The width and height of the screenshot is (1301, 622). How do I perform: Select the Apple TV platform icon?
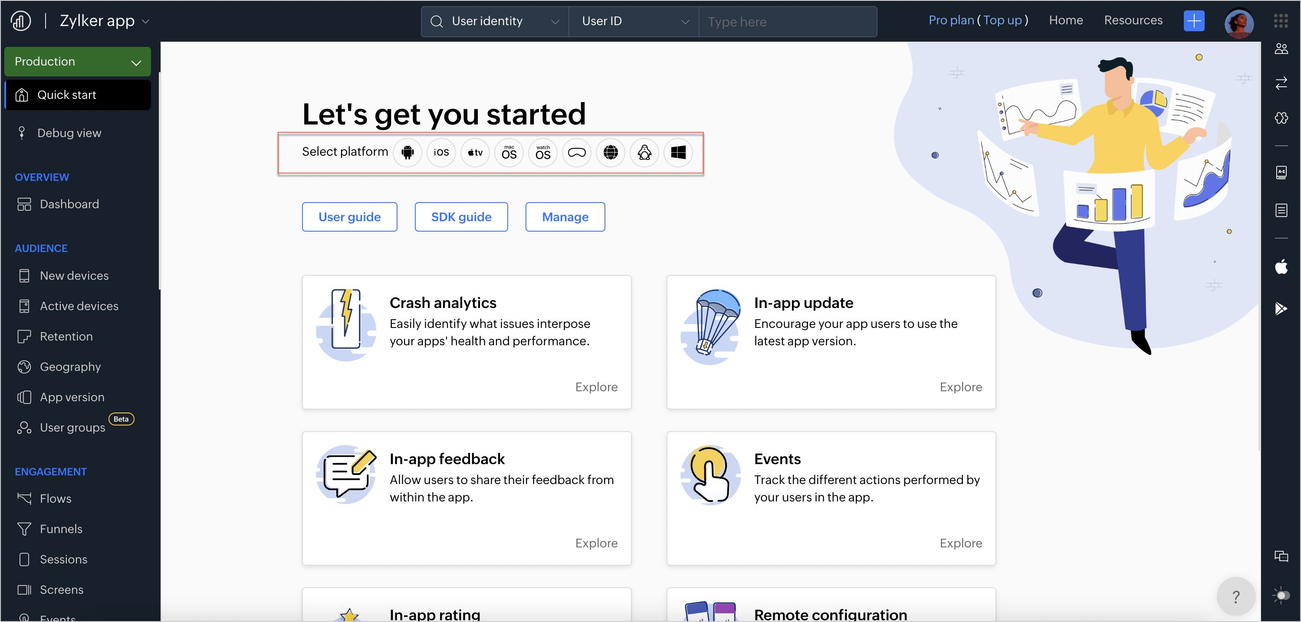tap(475, 153)
